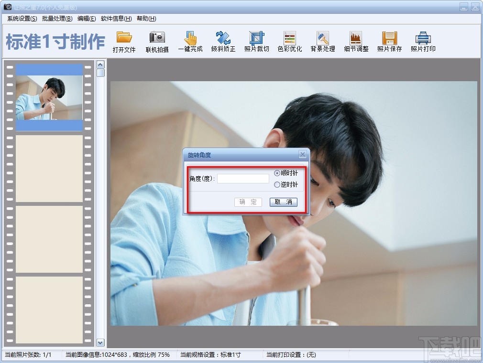Image resolution: width=483 pixels, height=363 pixels.
Task: Click the 角度(度) angle input field
Action: (243, 179)
